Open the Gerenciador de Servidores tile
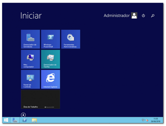Screen dimensions: 166x126 pos(30,39)
